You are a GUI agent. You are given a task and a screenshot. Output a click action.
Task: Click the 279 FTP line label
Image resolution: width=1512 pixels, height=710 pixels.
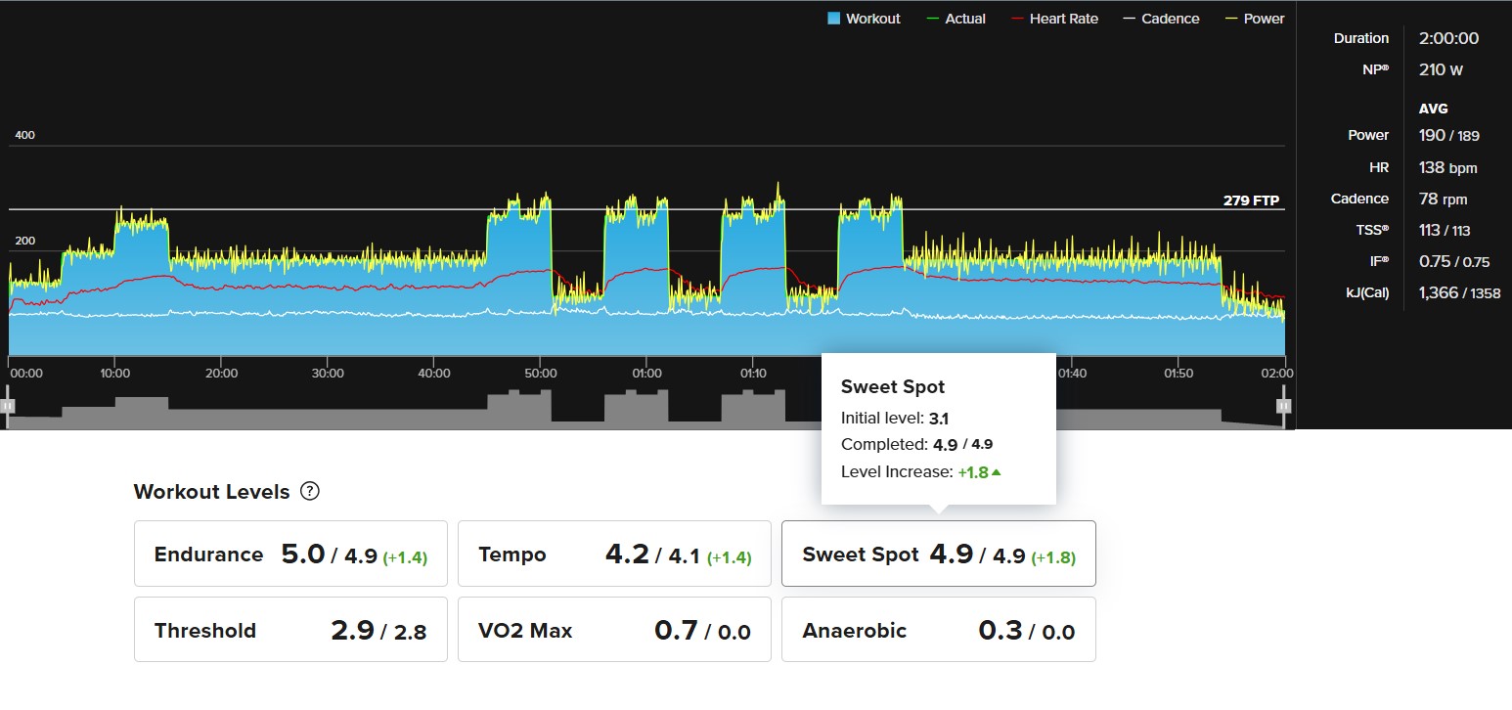coord(1251,200)
